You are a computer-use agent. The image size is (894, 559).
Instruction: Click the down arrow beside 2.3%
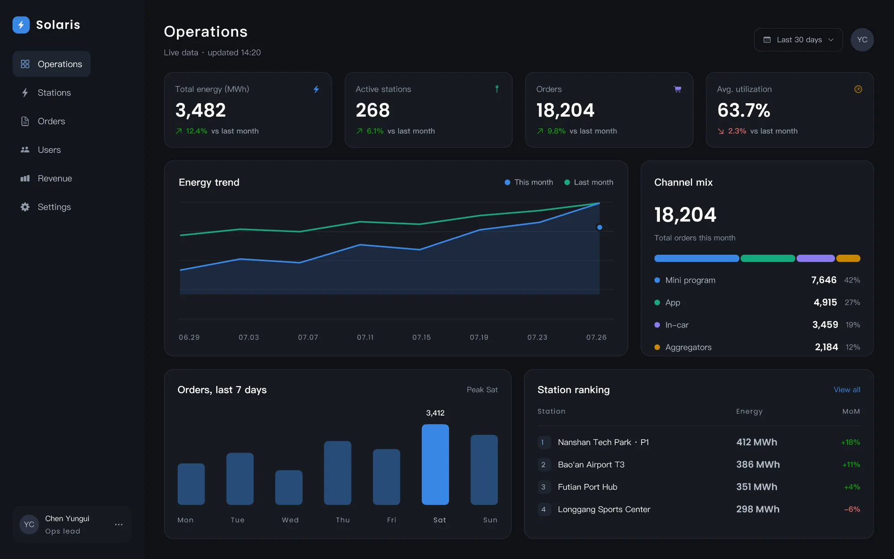coord(721,131)
